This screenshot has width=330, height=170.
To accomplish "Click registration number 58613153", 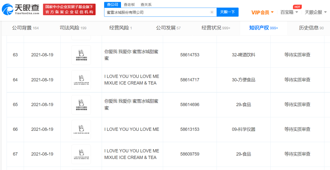I will coord(190,129).
